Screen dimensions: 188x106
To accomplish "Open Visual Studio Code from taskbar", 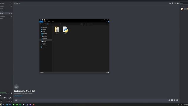I will pos(7,105).
